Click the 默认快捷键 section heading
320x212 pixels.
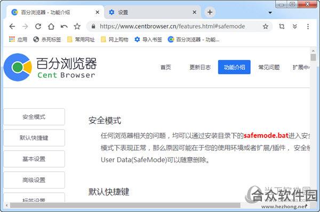[109, 192]
